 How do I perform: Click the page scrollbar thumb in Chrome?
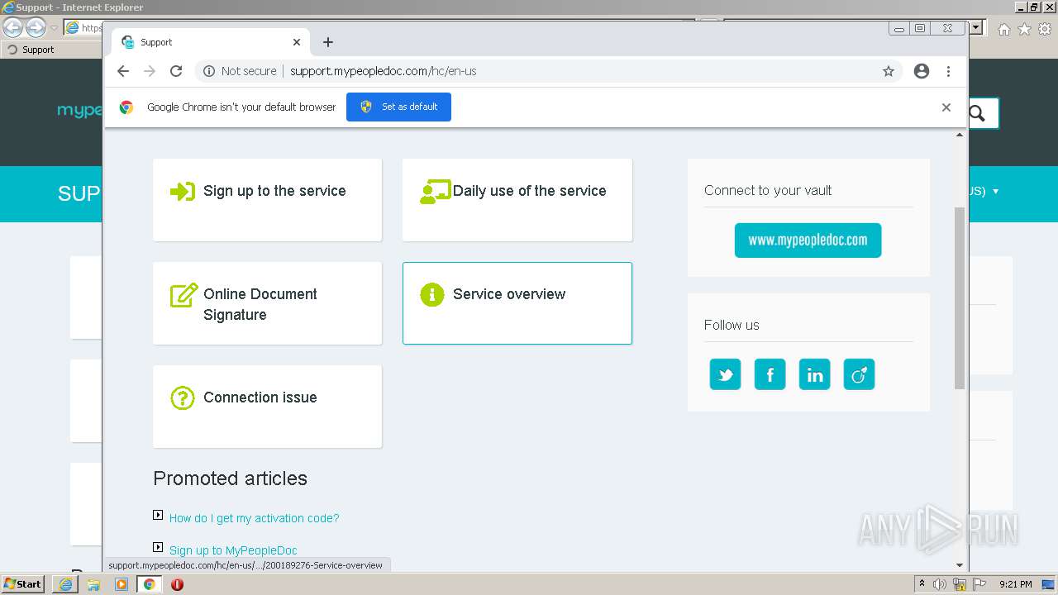tap(960, 297)
